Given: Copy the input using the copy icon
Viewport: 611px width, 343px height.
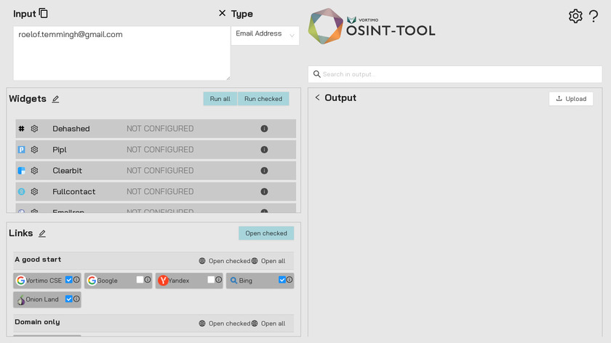Looking at the screenshot, I should pyautogui.click(x=44, y=13).
